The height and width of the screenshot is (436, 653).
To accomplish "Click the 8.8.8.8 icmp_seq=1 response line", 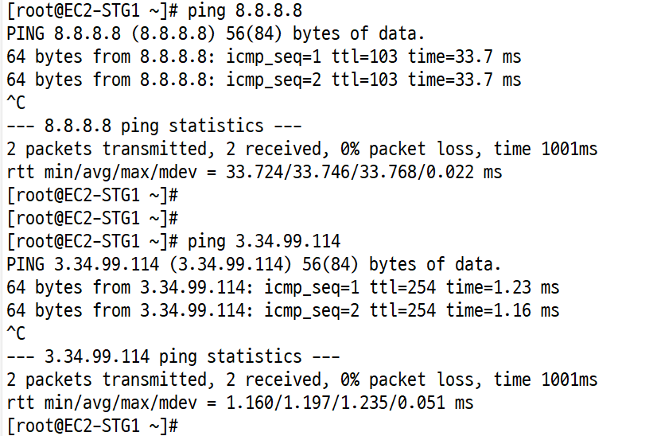I will tap(263, 57).
